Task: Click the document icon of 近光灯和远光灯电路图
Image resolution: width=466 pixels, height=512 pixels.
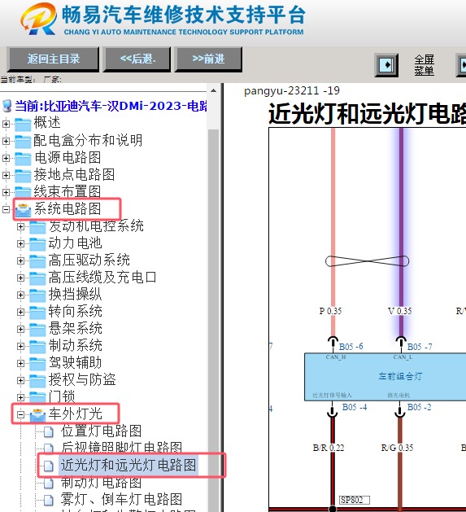Action: point(49,466)
